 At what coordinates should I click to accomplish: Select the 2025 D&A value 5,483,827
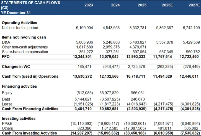(x=138, y=42)
